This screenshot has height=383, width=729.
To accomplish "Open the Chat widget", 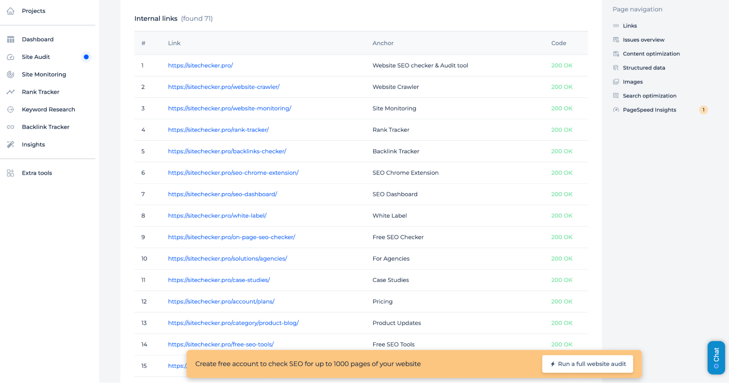I will coord(716,358).
